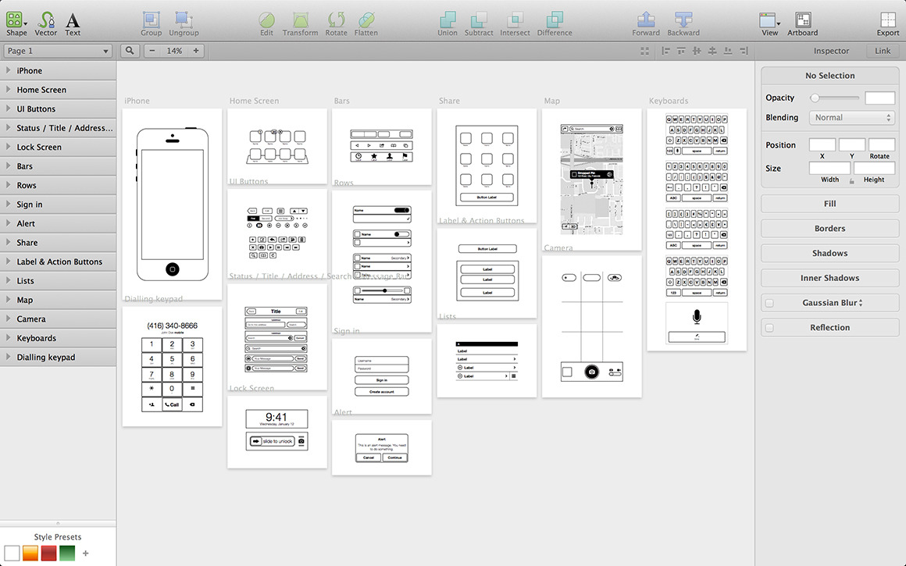This screenshot has height=566, width=906.
Task: Click the Opacity value input field
Action: click(880, 98)
